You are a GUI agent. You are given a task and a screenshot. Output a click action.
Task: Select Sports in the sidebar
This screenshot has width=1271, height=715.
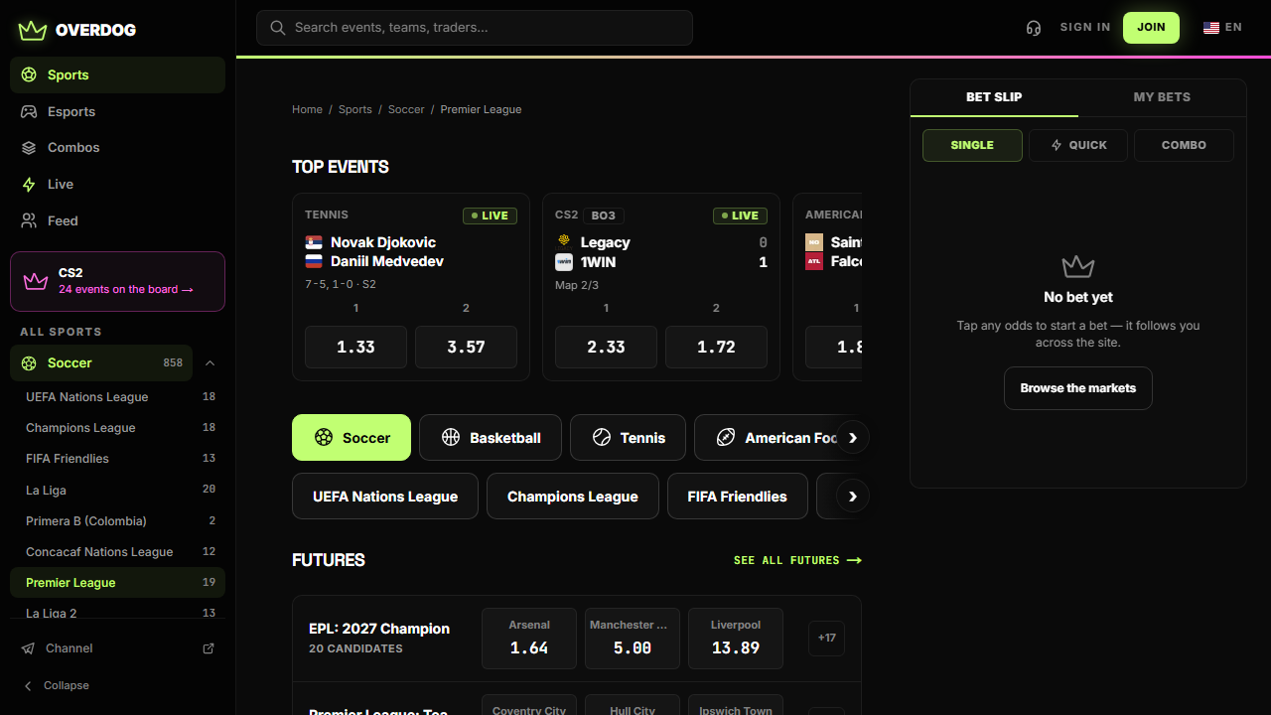pyautogui.click(x=117, y=74)
